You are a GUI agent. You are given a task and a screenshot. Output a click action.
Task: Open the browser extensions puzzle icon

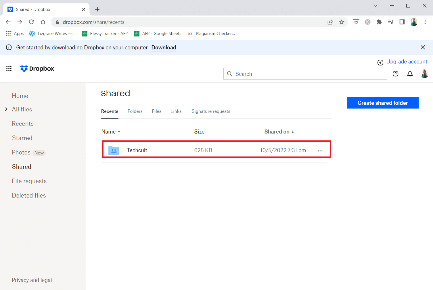click(x=379, y=22)
